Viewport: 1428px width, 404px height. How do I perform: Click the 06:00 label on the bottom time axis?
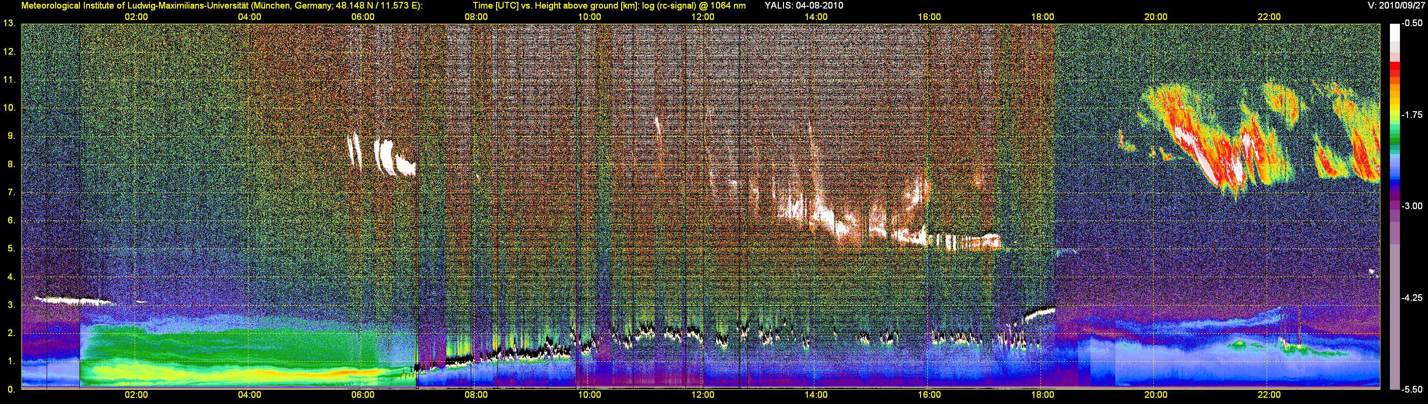coord(363,395)
